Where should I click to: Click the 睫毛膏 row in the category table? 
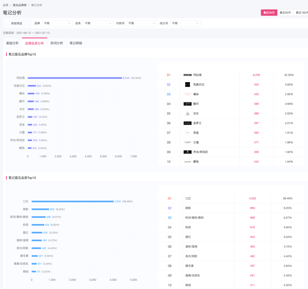coord(231,266)
